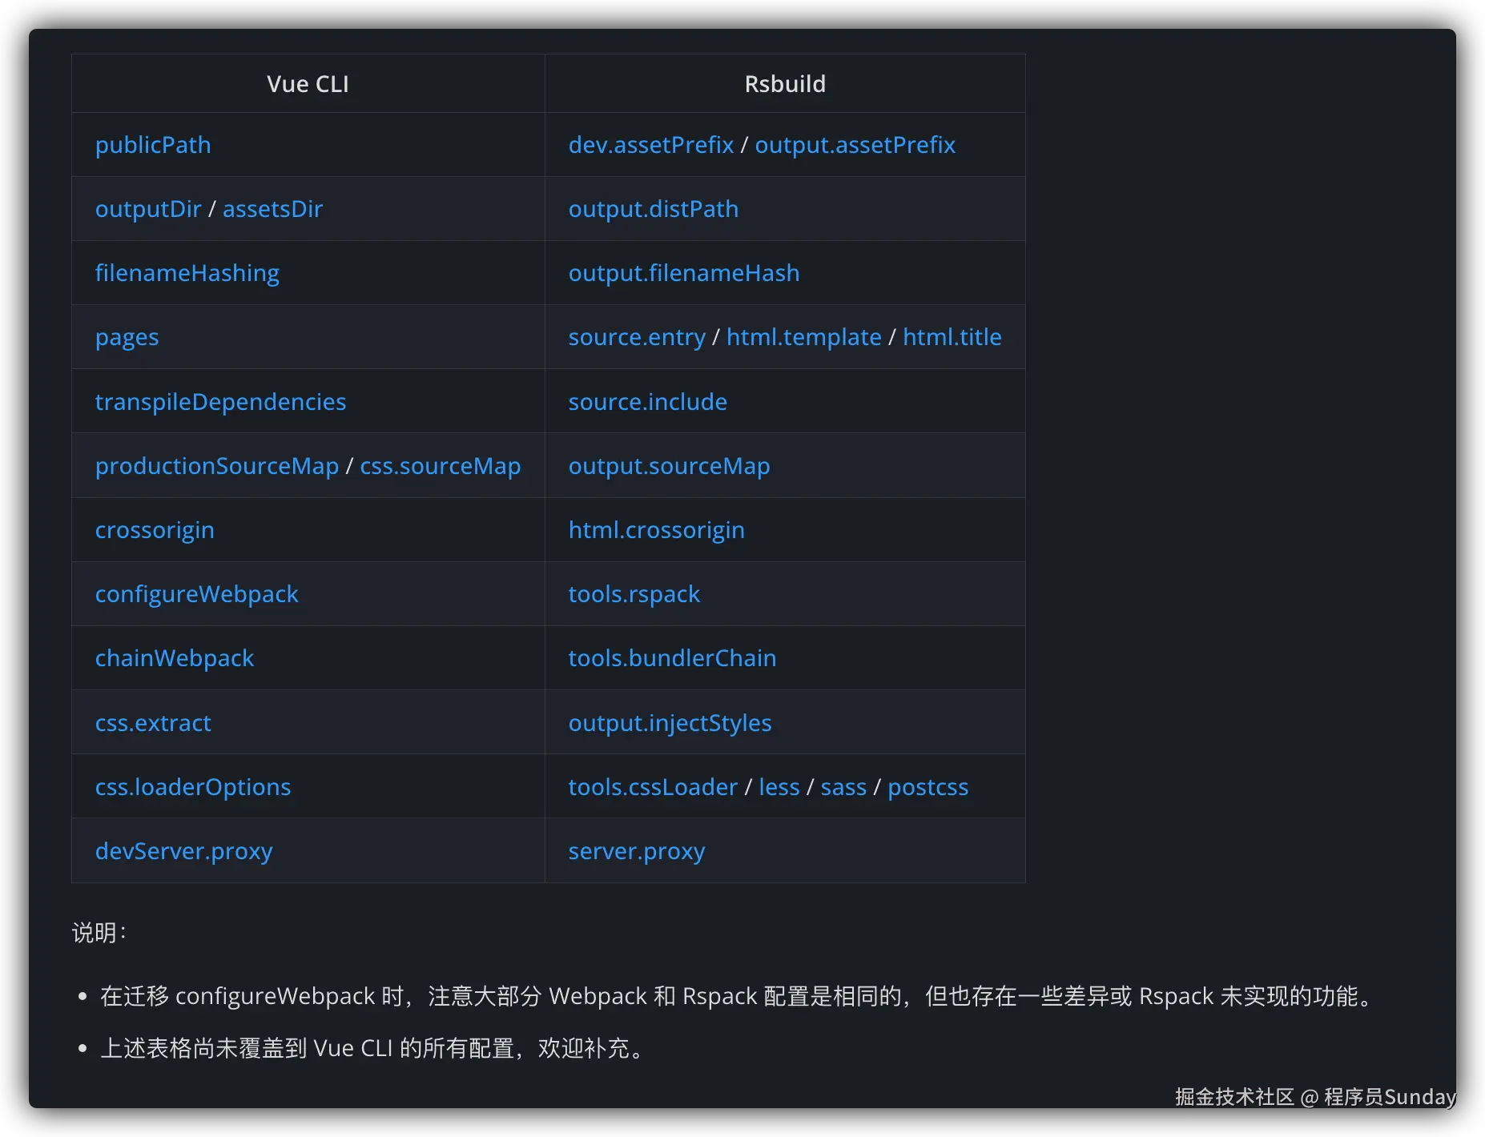1485x1137 pixels.
Task: Open the css.loaderOptions link
Action: (x=193, y=786)
